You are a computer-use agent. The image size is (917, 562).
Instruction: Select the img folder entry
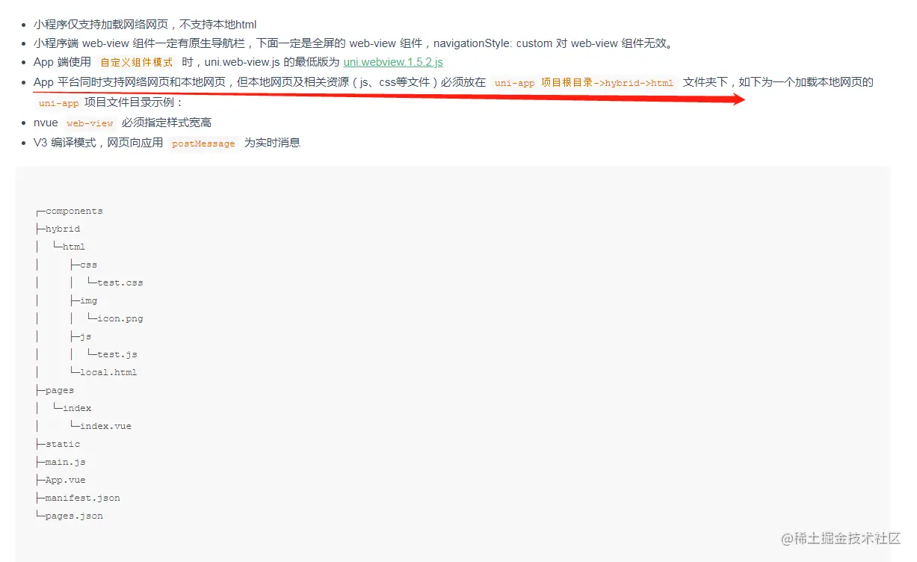point(89,300)
